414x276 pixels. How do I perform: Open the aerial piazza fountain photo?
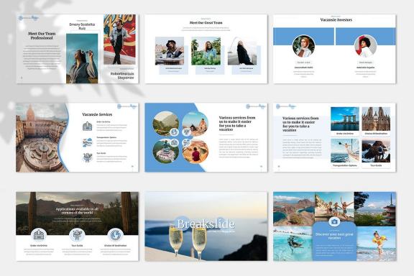pyautogui.click(x=42, y=137)
